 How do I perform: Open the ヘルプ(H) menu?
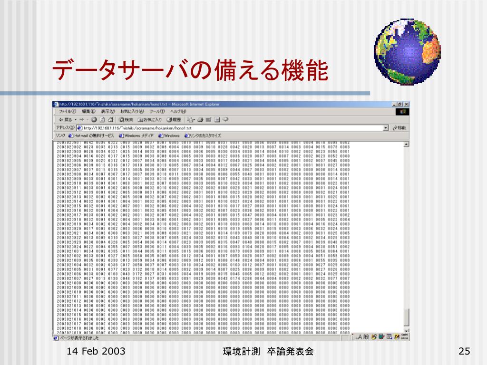178,111
